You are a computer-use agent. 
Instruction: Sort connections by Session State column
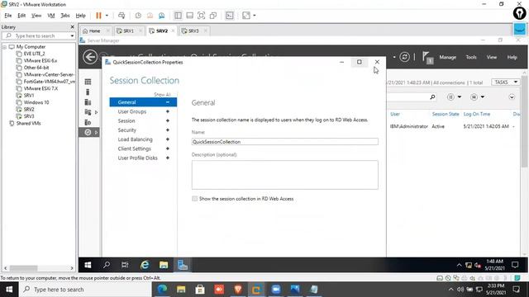point(446,114)
